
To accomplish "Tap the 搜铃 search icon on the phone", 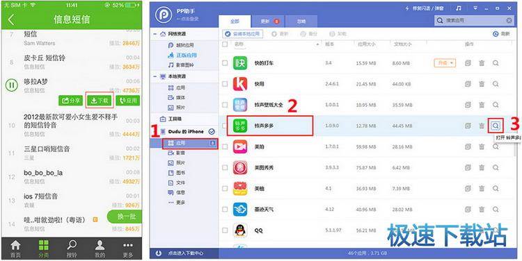I will (x=72, y=246).
